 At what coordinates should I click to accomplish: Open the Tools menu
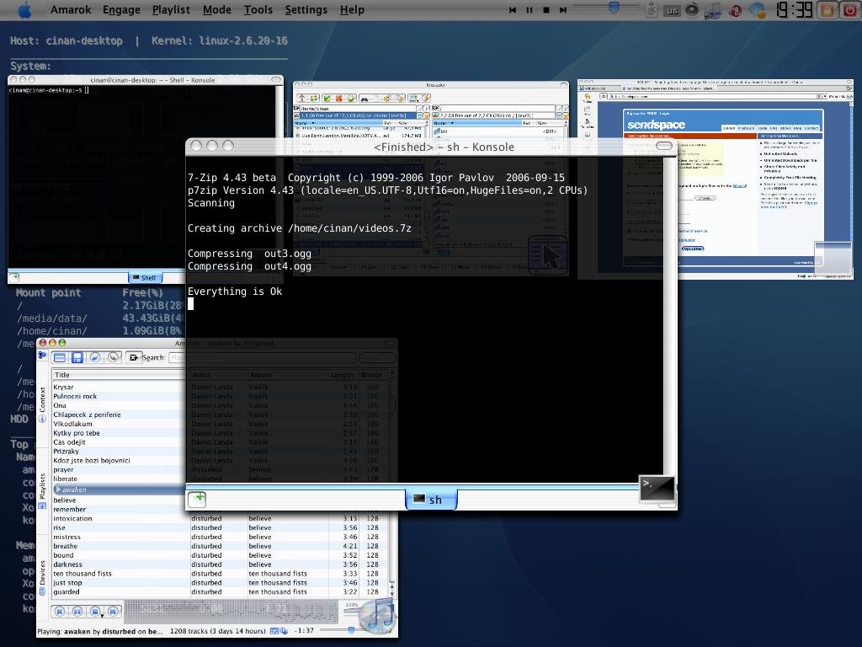(x=258, y=9)
